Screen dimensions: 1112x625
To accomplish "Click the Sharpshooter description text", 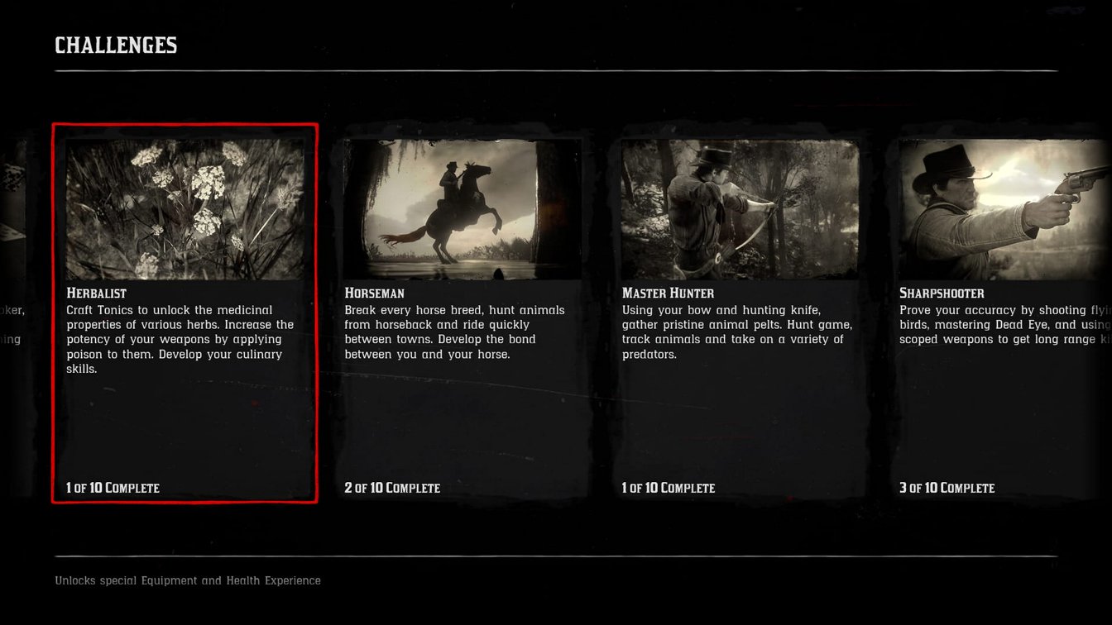I will click(1005, 325).
